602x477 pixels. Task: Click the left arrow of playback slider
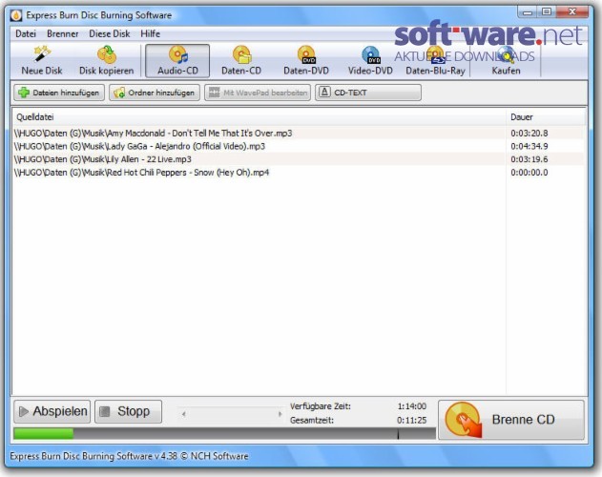point(184,414)
